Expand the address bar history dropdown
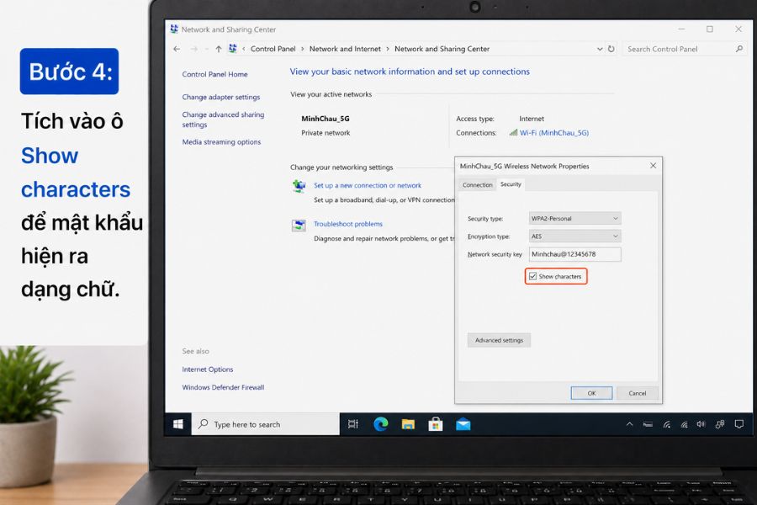 pos(600,49)
